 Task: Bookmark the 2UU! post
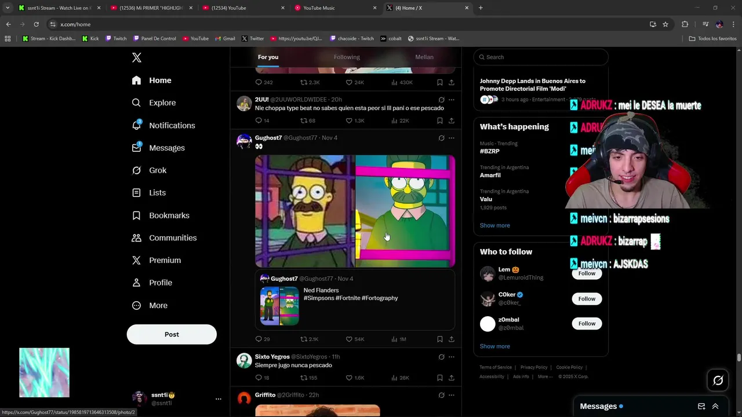440,120
